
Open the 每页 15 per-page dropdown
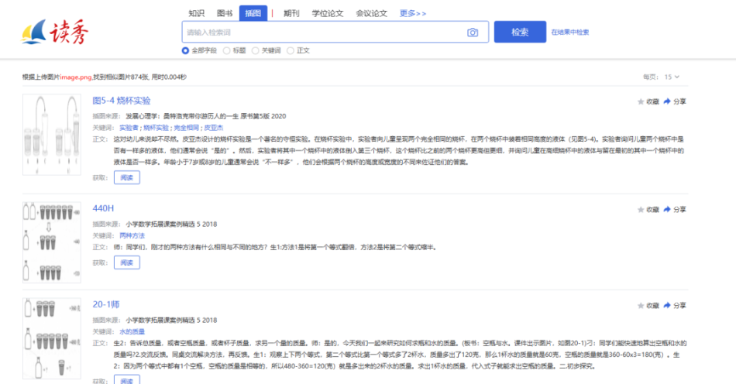click(x=672, y=77)
